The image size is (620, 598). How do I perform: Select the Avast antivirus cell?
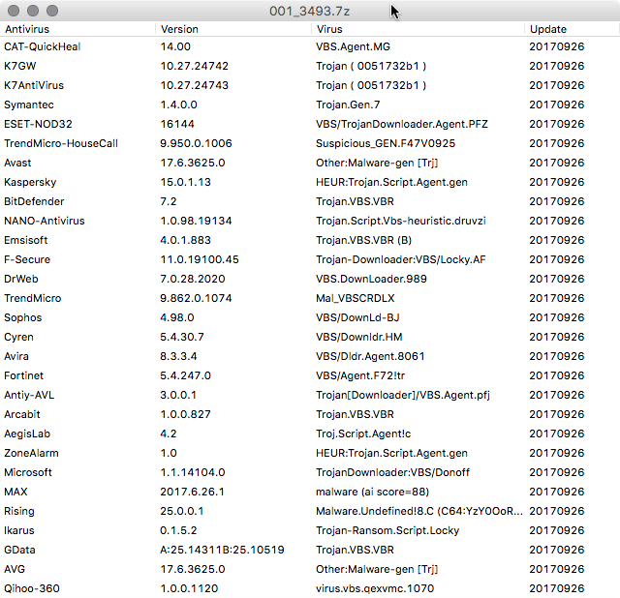point(17,163)
